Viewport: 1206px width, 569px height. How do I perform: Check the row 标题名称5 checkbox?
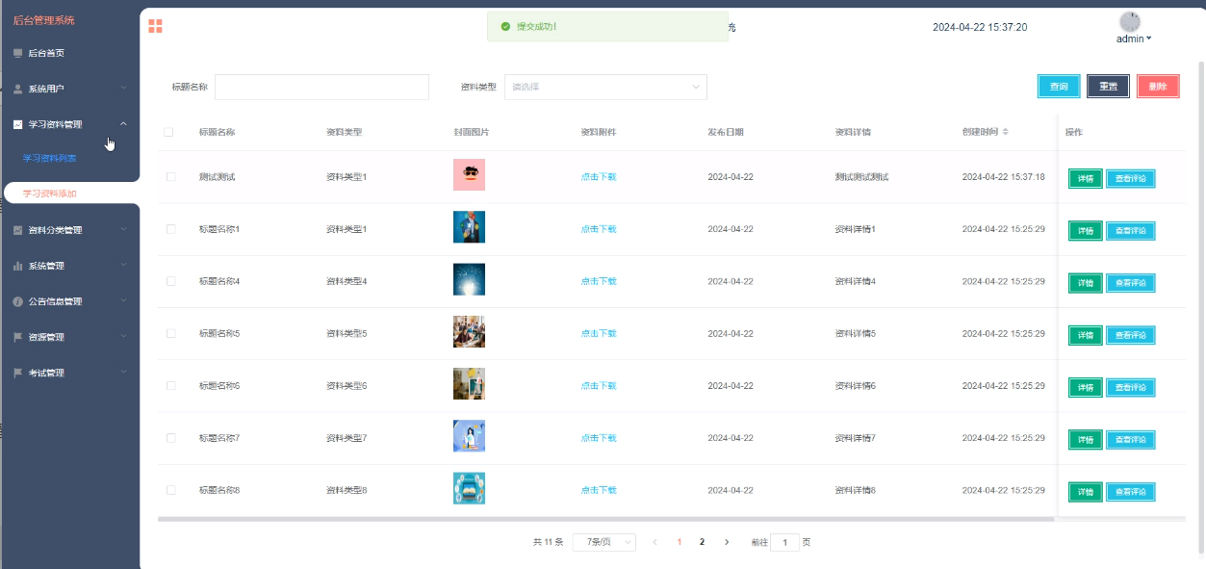tap(171, 333)
